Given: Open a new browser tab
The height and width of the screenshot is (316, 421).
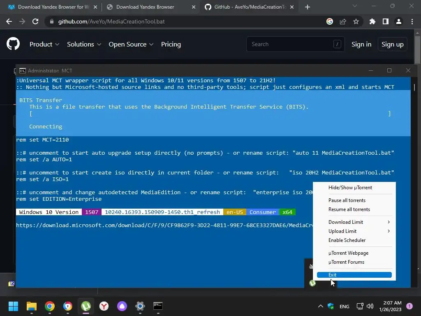Looking at the screenshot, I should [x=308, y=7].
